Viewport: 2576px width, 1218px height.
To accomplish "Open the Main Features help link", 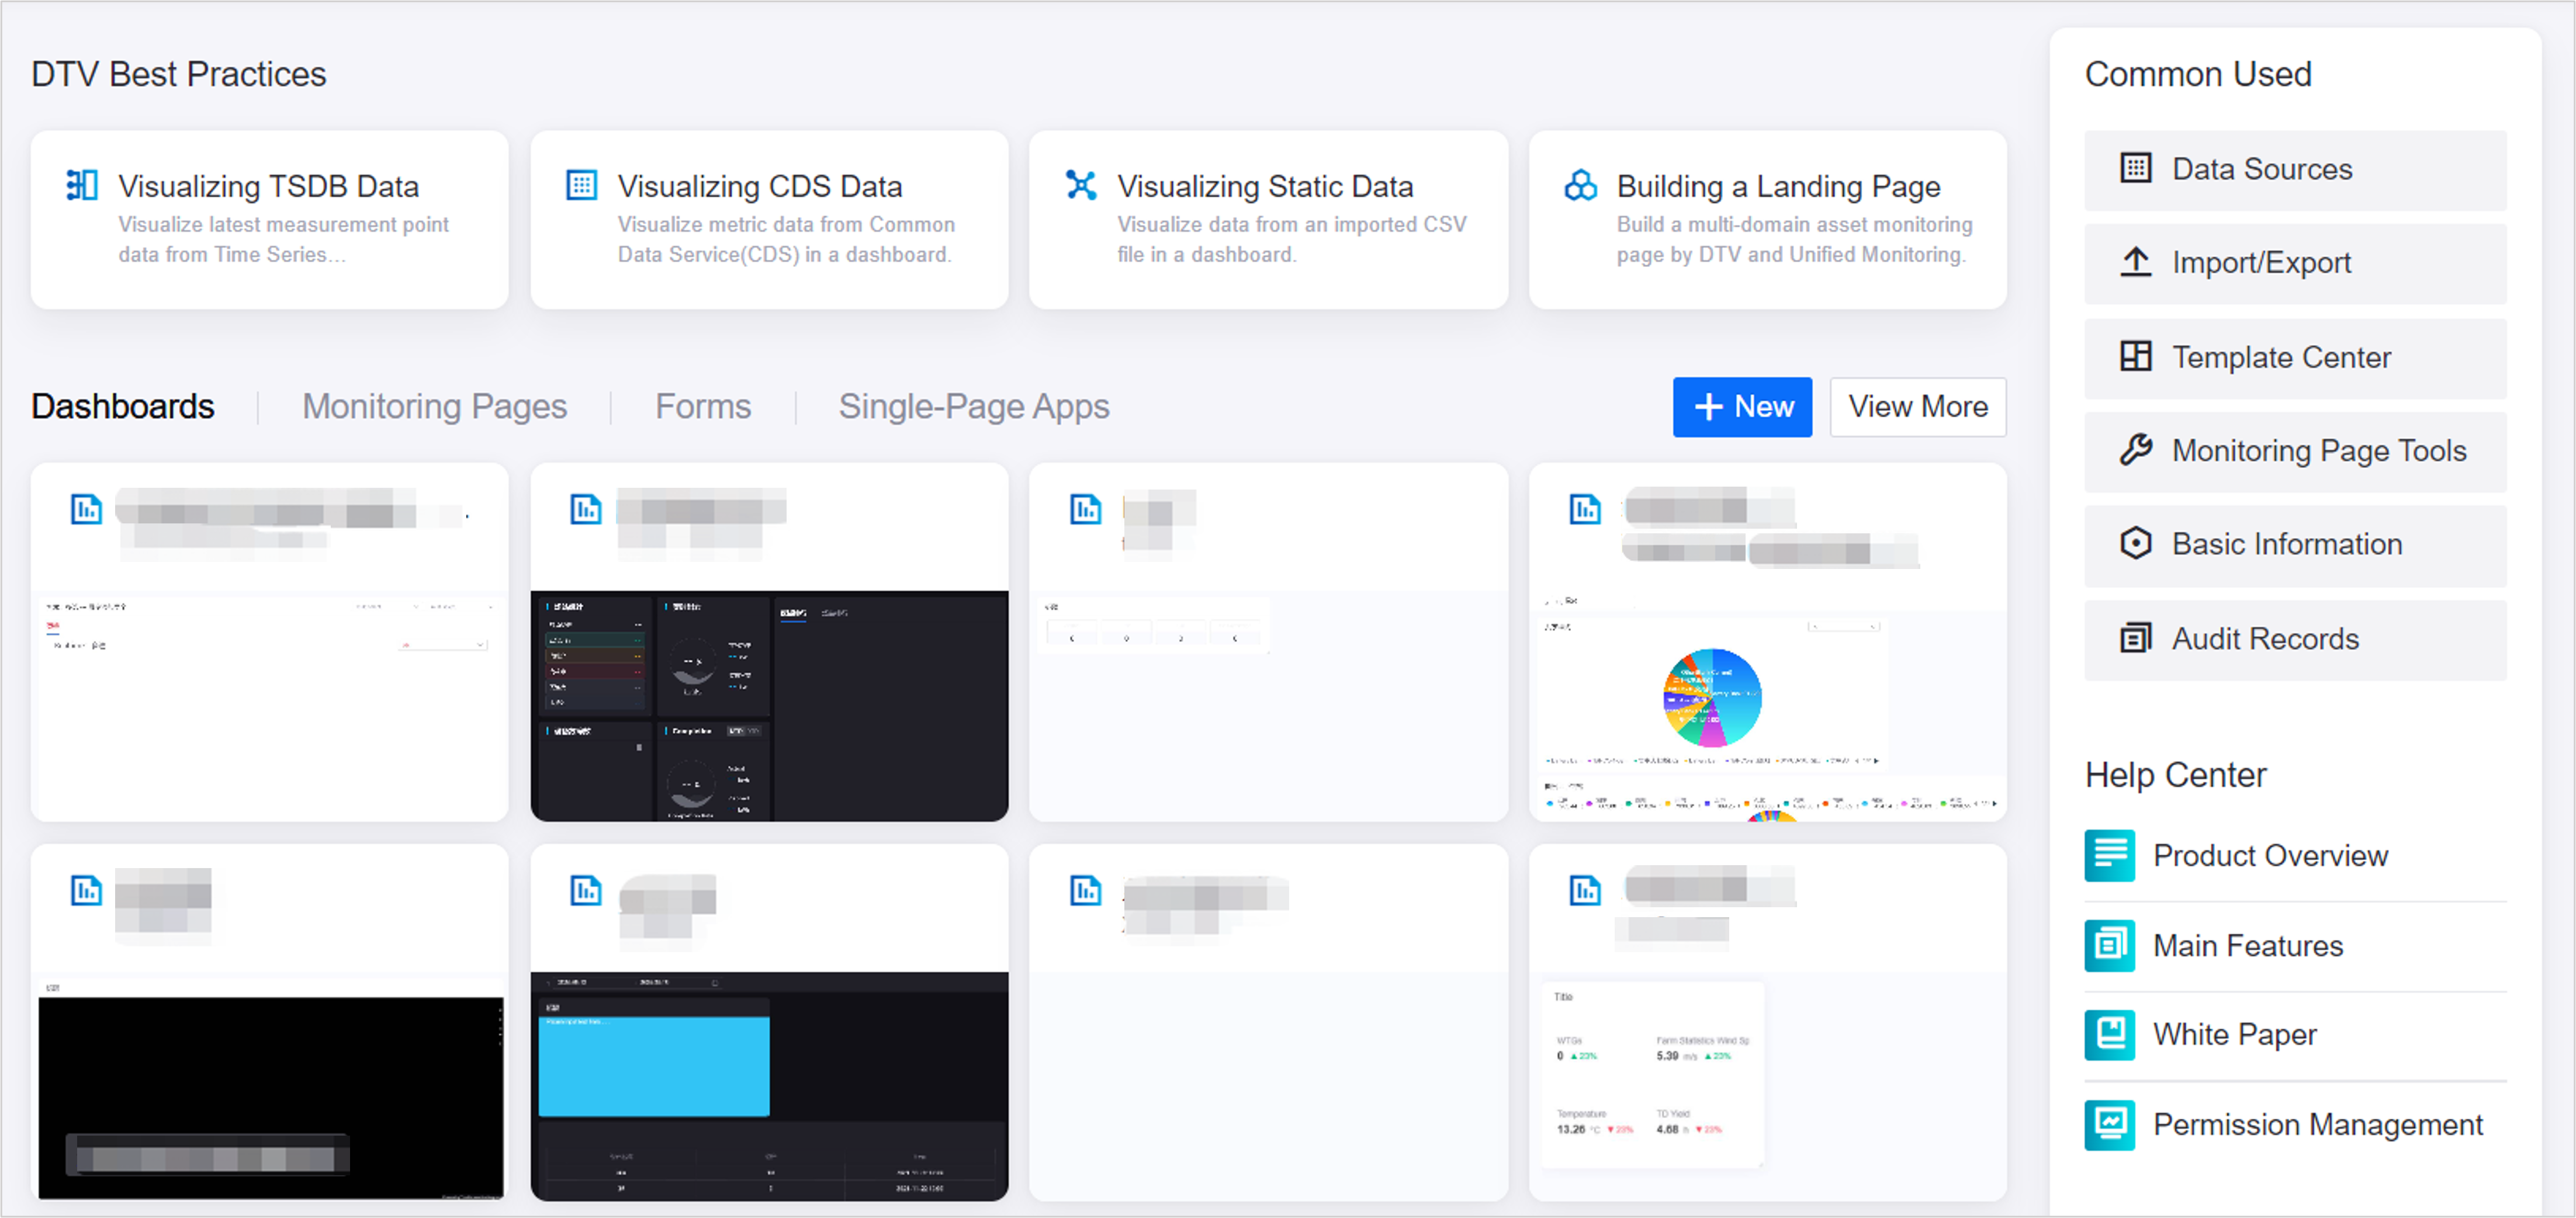I will [2247, 945].
